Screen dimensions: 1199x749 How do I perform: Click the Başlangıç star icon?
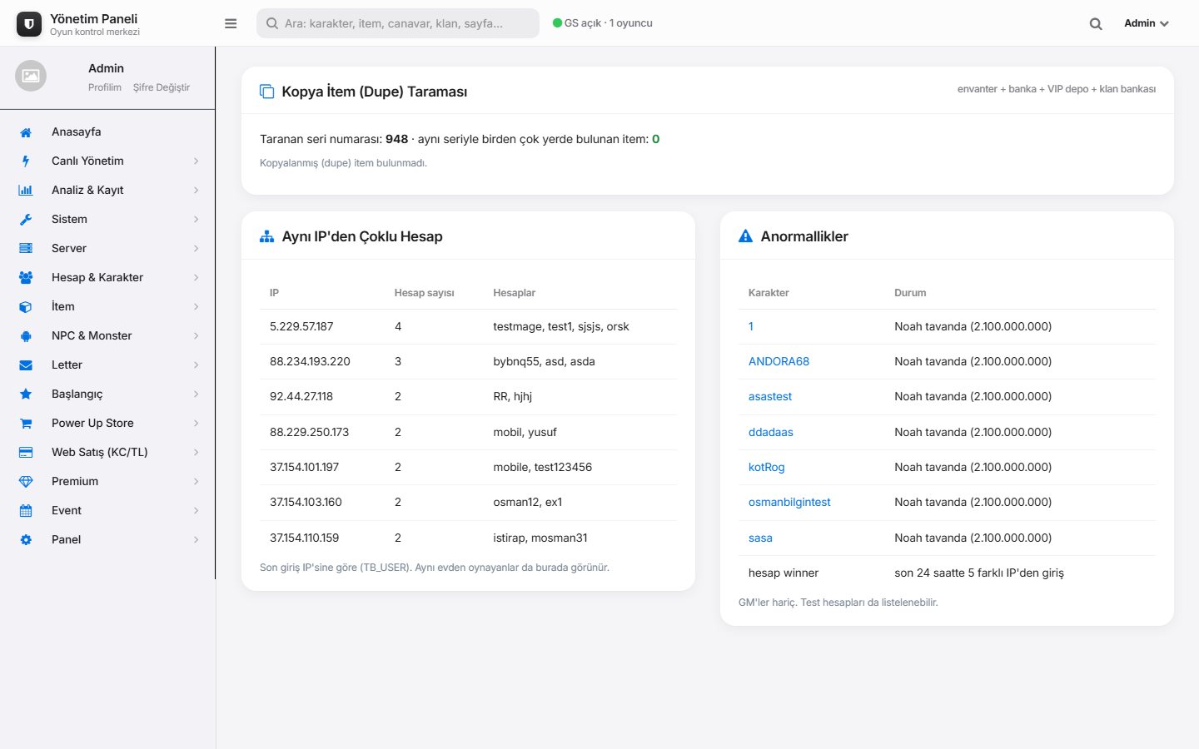[x=26, y=394]
